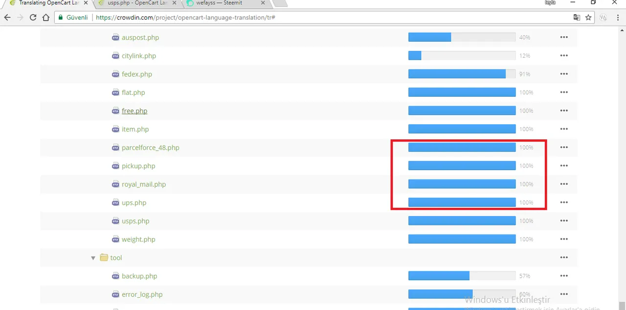Click the PHP file icon beside citylink.php
This screenshot has width=626, height=310.
point(115,56)
